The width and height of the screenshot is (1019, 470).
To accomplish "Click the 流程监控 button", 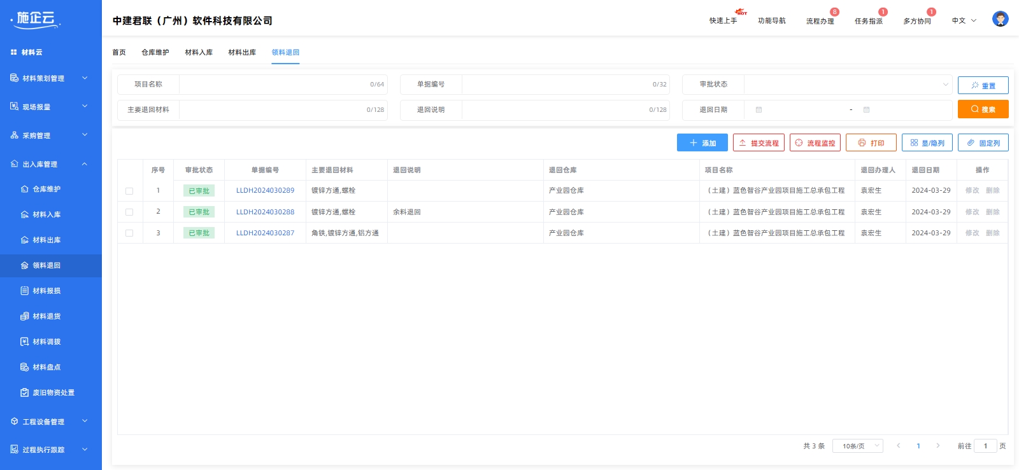I will click(x=815, y=143).
